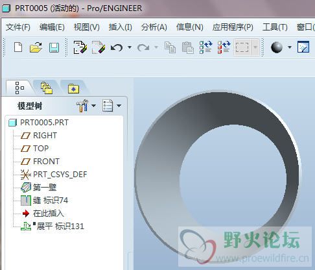
Task: Open the 插入(I) menu
Action: click(x=121, y=27)
